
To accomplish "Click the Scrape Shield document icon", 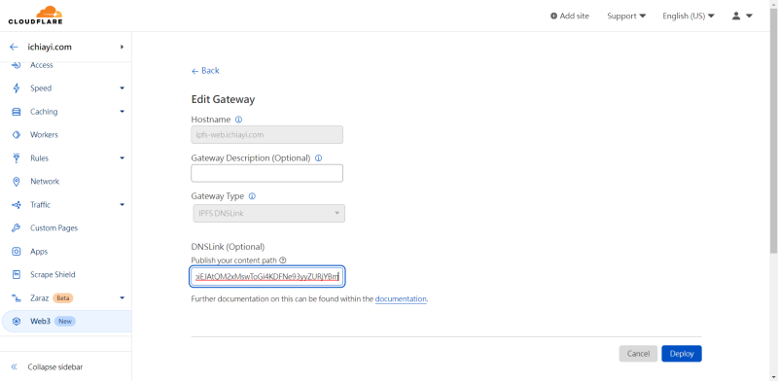I will pos(17,275).
